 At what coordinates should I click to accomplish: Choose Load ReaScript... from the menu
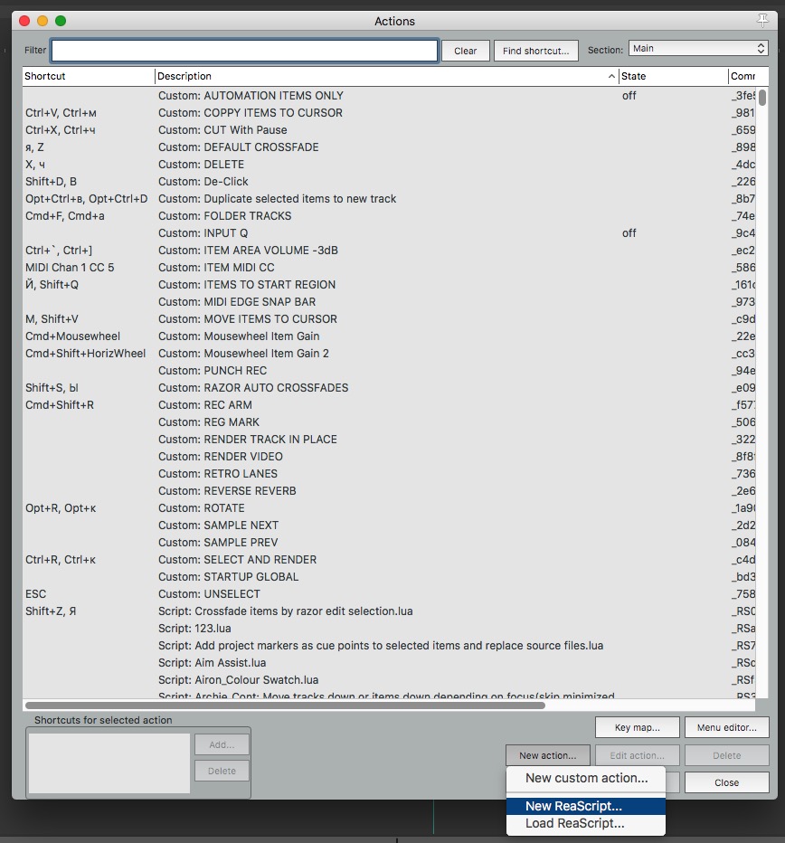pos(586,823)
